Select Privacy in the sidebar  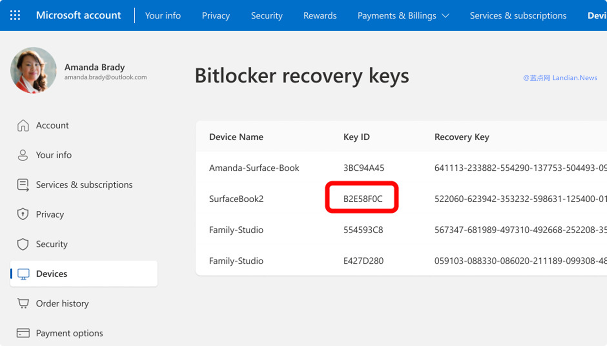pos(50,215)
